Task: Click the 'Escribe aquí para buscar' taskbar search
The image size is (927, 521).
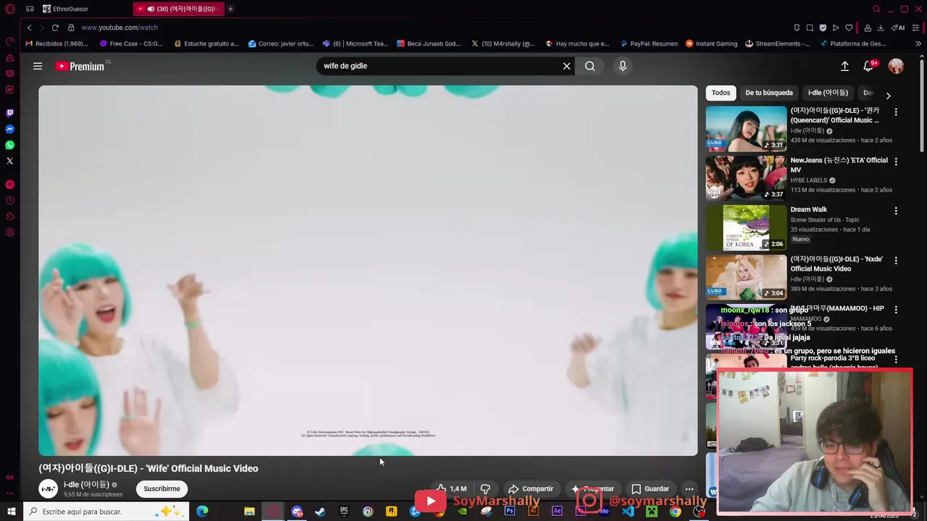Action: (x=105, y=512)
